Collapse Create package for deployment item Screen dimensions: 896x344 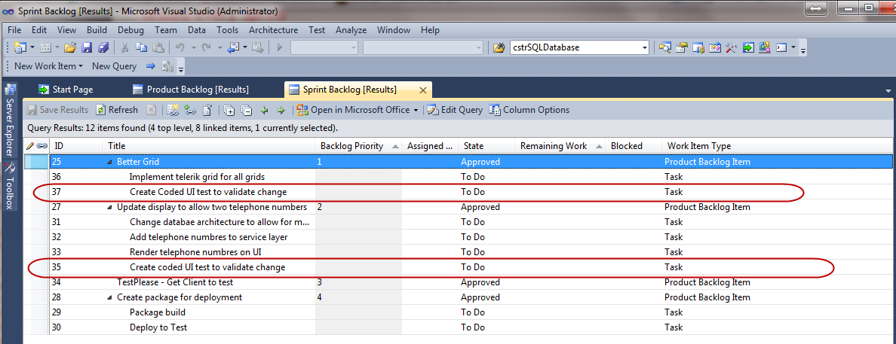coord(110,297)
